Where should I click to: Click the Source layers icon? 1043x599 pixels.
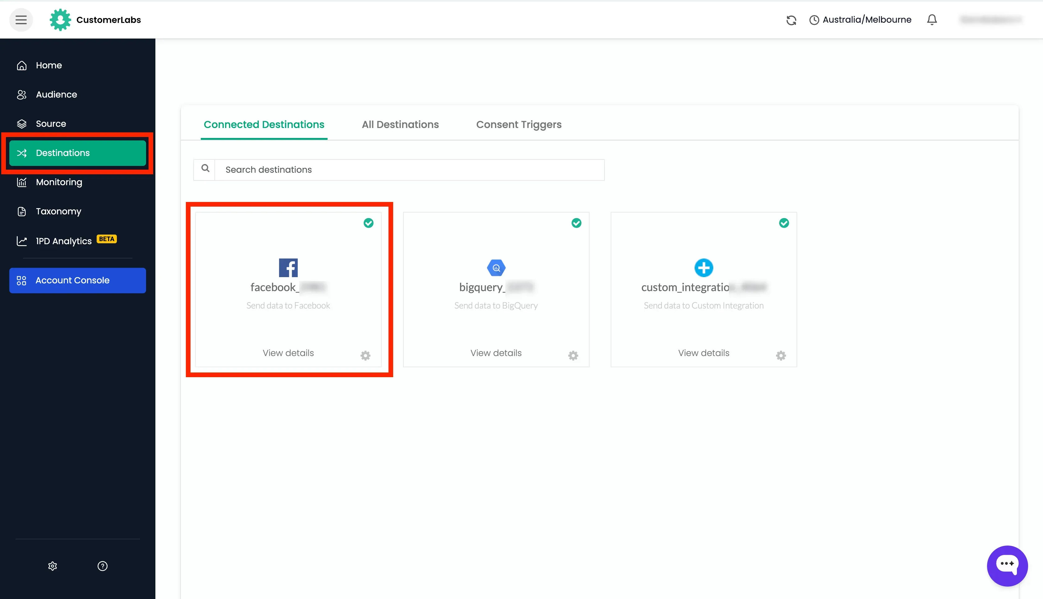[22, 124]
